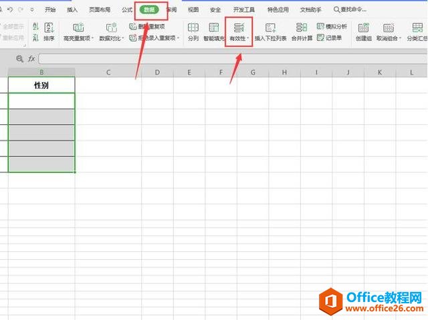The height and width of the screenshot is (320, 428).
Task: Click the 模拟分析 button
Action: click(x=332, y=27)
